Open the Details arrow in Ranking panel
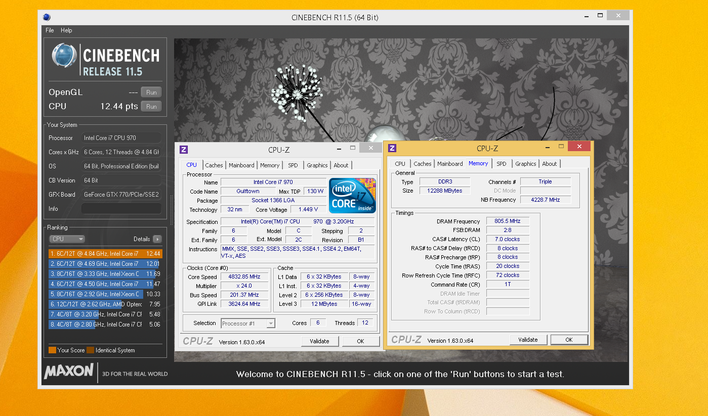708x416 pixels. click(x=157, y=239)
